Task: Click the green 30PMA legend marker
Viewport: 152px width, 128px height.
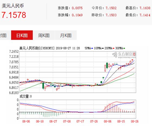Action: [x=124, y=48]
